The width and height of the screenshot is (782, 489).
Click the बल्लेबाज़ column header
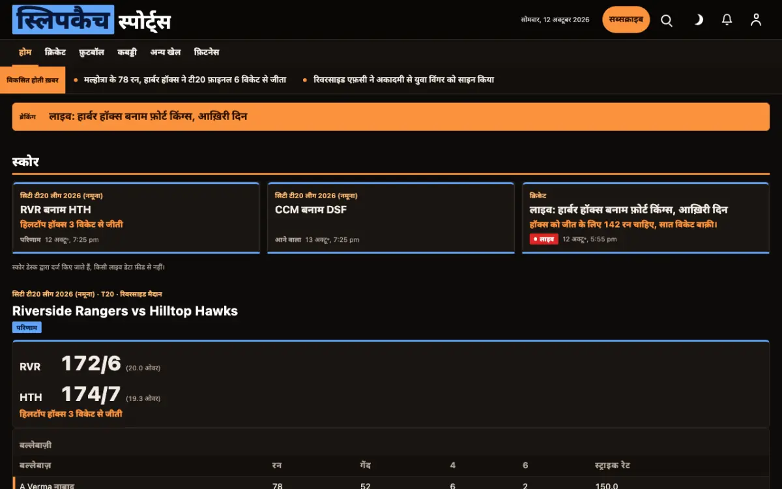pyautogui.click(x=35, y=466)
